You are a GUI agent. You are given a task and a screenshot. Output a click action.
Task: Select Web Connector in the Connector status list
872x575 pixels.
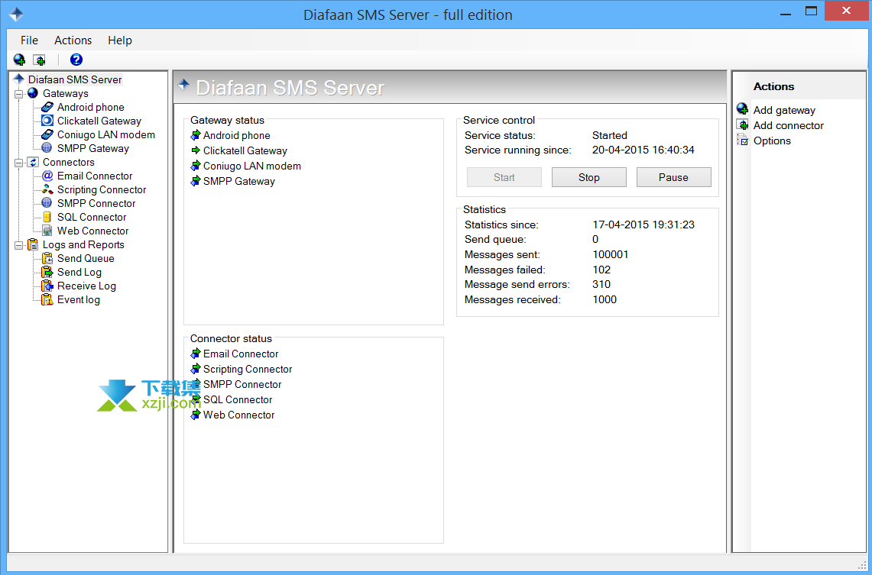click(239, 415)
